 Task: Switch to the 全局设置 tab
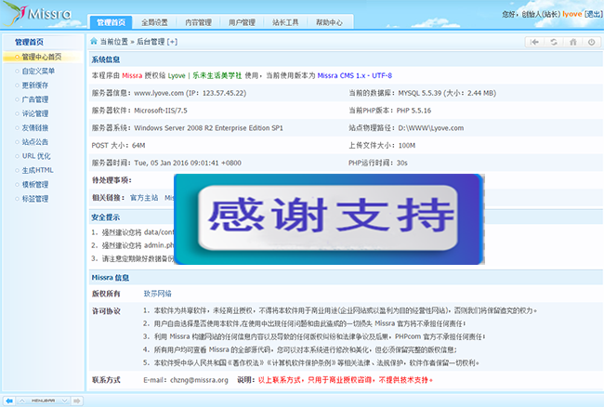(154, 22)
